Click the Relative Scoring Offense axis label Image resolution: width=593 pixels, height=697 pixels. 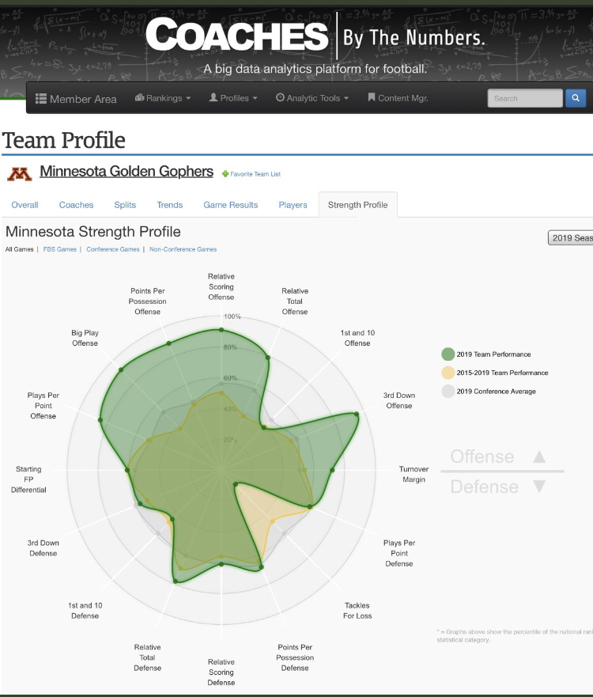pyautogui.click(x=221, y=286)
